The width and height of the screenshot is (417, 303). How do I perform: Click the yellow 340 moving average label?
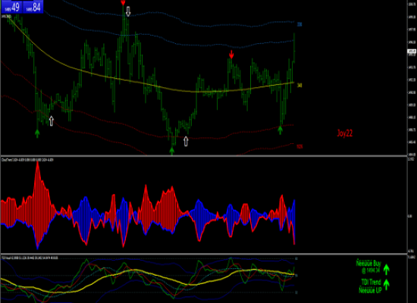(x=299, y=86)
